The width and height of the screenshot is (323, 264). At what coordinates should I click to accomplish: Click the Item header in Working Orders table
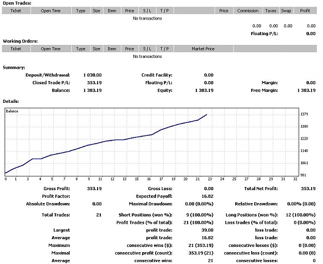click(112, 49)
